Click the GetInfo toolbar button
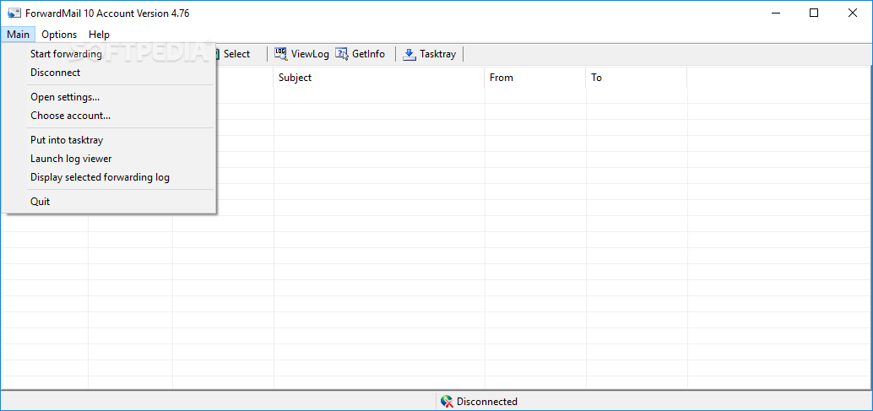 click(x=360, y=54)
